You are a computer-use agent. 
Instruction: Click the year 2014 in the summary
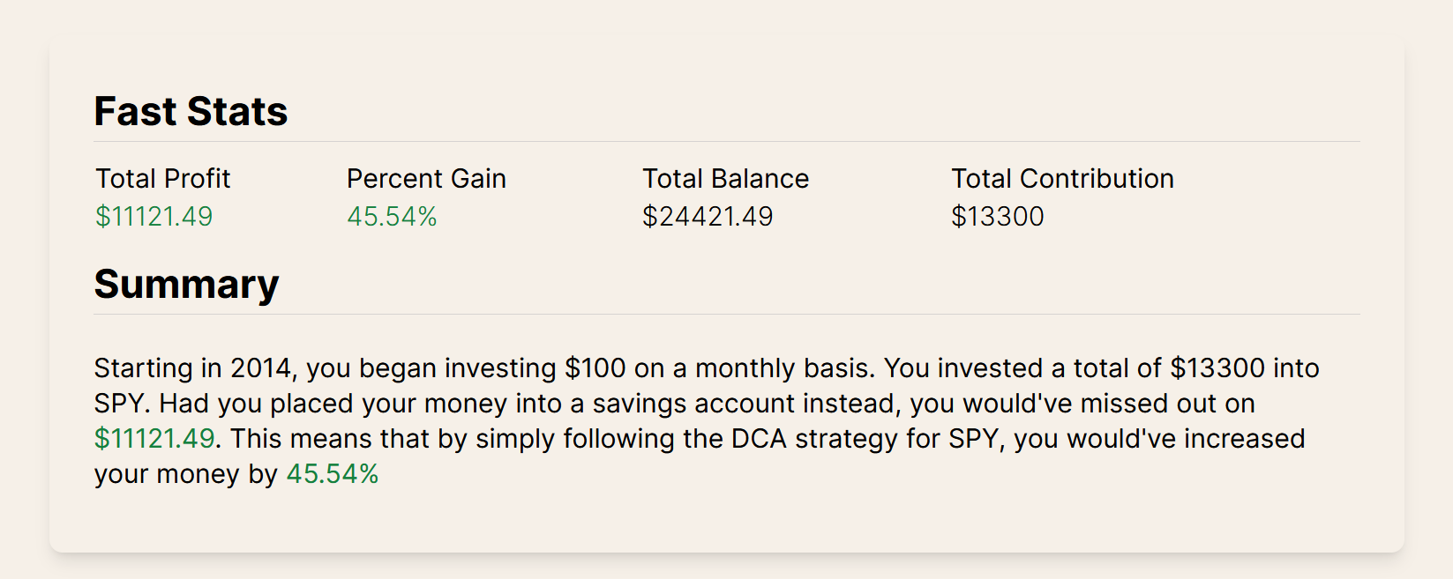pyautogui.click(x=260, y=368)
